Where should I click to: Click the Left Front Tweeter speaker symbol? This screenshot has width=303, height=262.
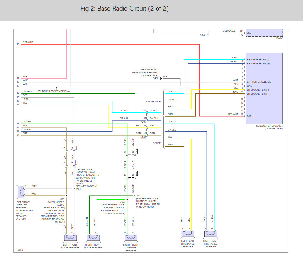[20, 192]
